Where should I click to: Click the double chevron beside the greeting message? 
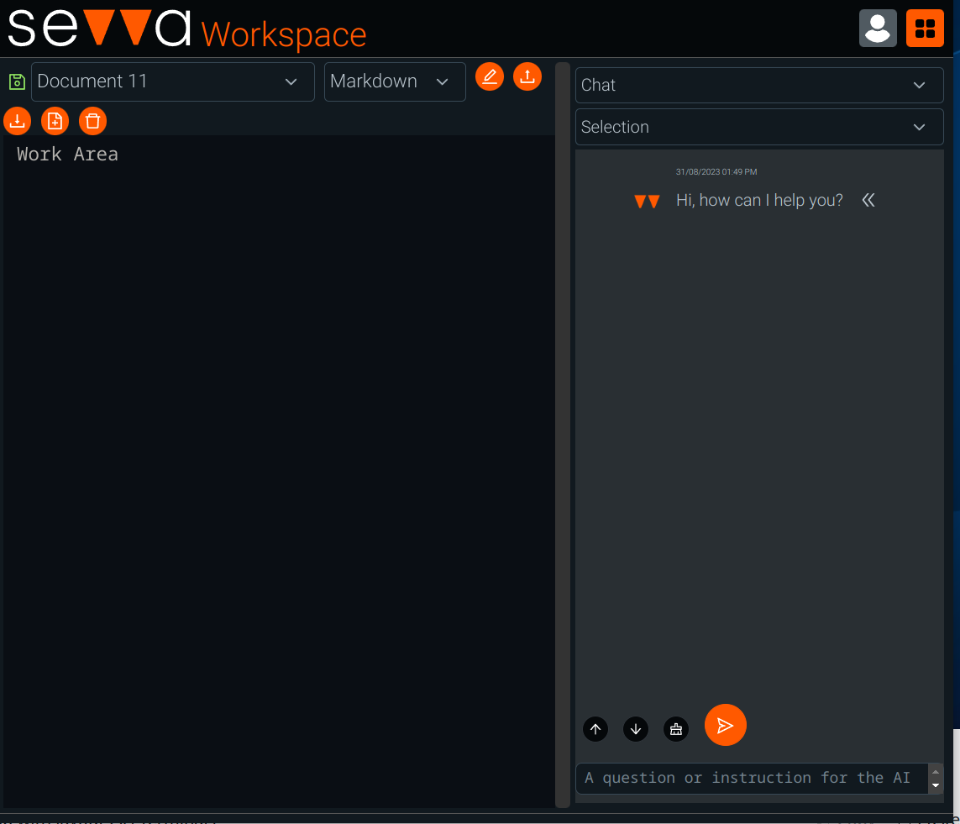tap(868, 200)
